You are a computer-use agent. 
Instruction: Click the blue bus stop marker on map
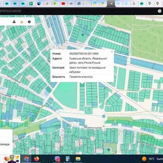104,116
